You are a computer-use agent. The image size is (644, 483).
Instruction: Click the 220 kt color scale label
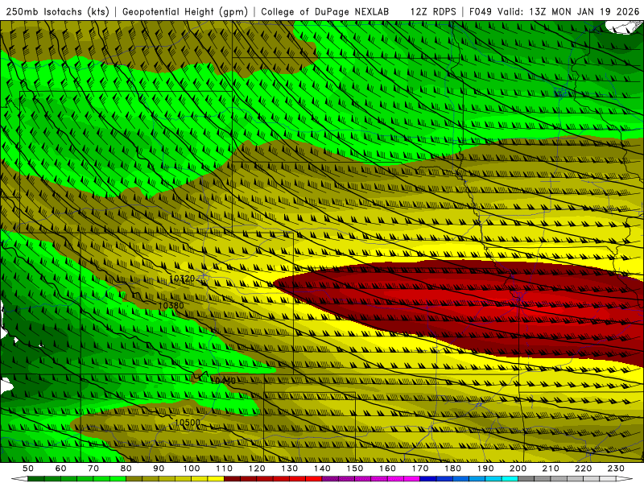click(583, 469)
